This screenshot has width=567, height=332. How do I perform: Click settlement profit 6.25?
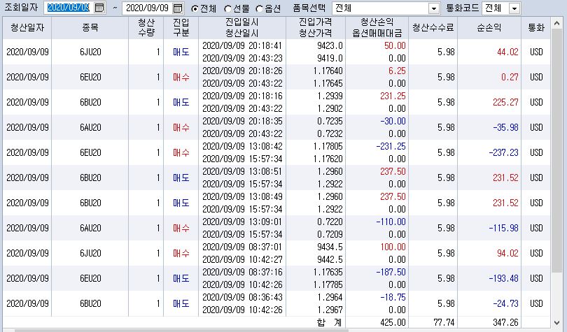coord(397,71)
